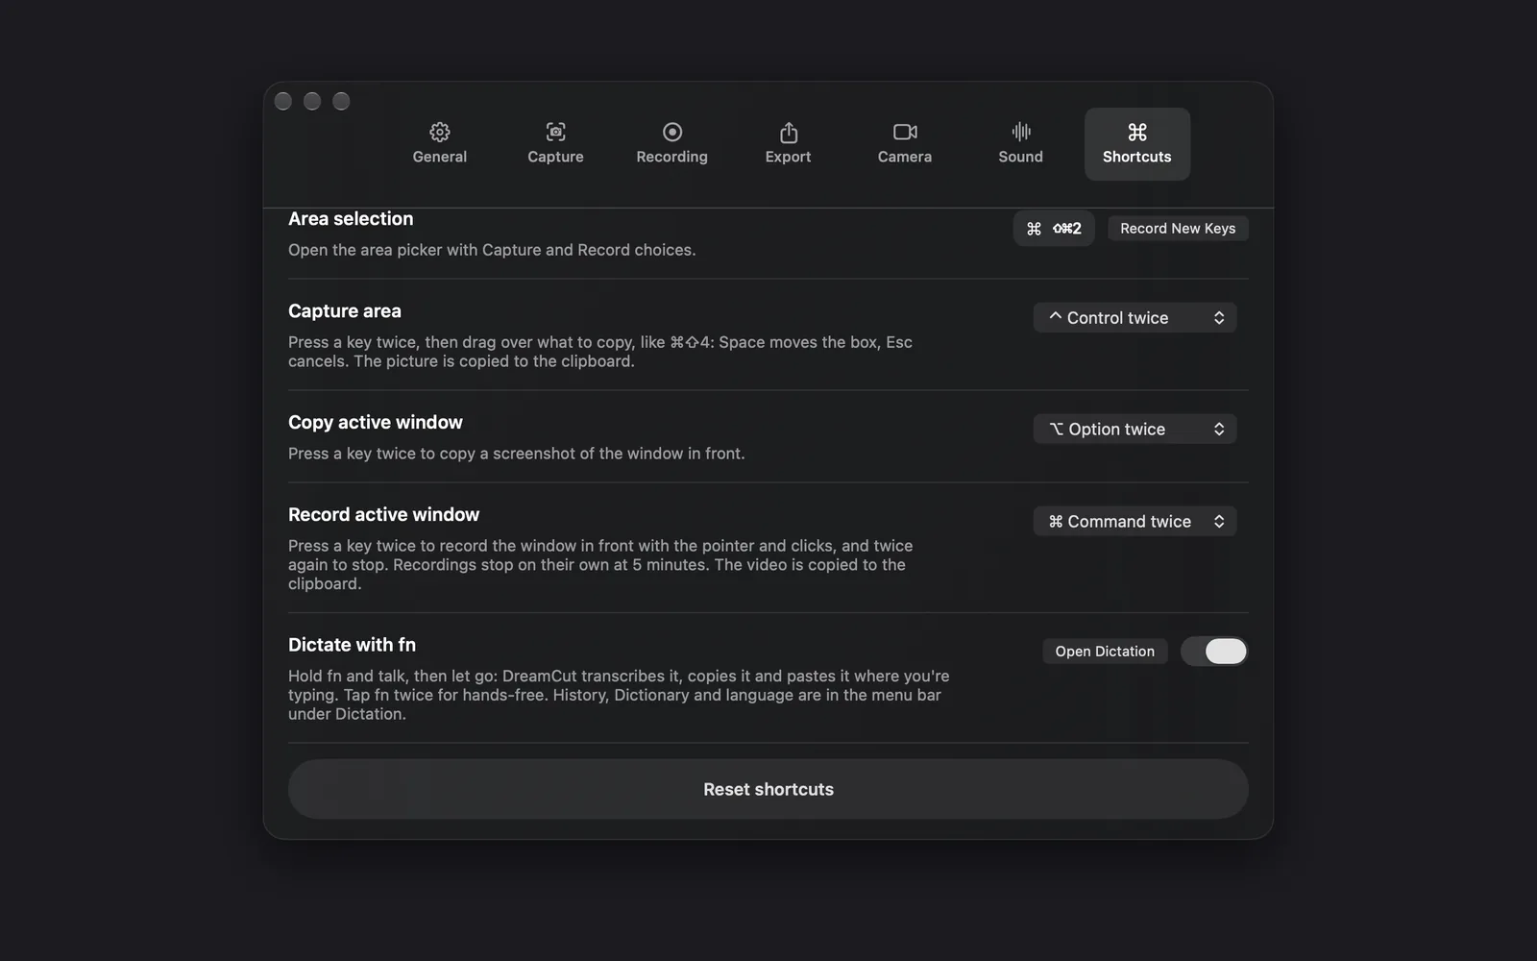Open the Recording tab
This screenshot has height=961, width=1537.
point(671,143)
